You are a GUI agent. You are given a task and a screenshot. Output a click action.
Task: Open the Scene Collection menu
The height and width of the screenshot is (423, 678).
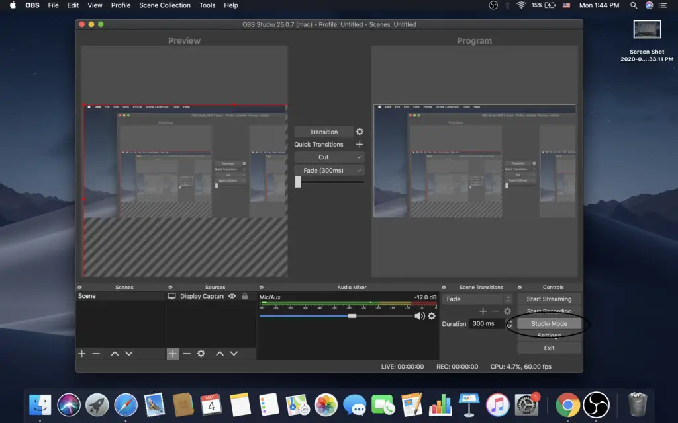165,5
